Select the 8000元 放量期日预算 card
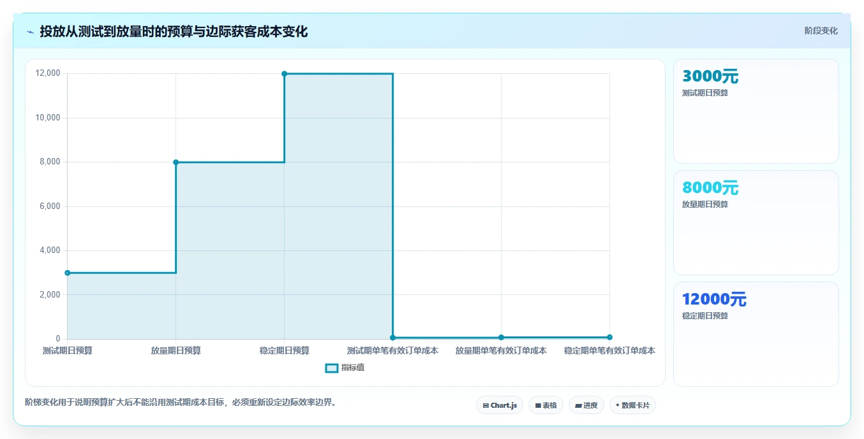This screenshot has width=864, height=439. pos(756,223)
